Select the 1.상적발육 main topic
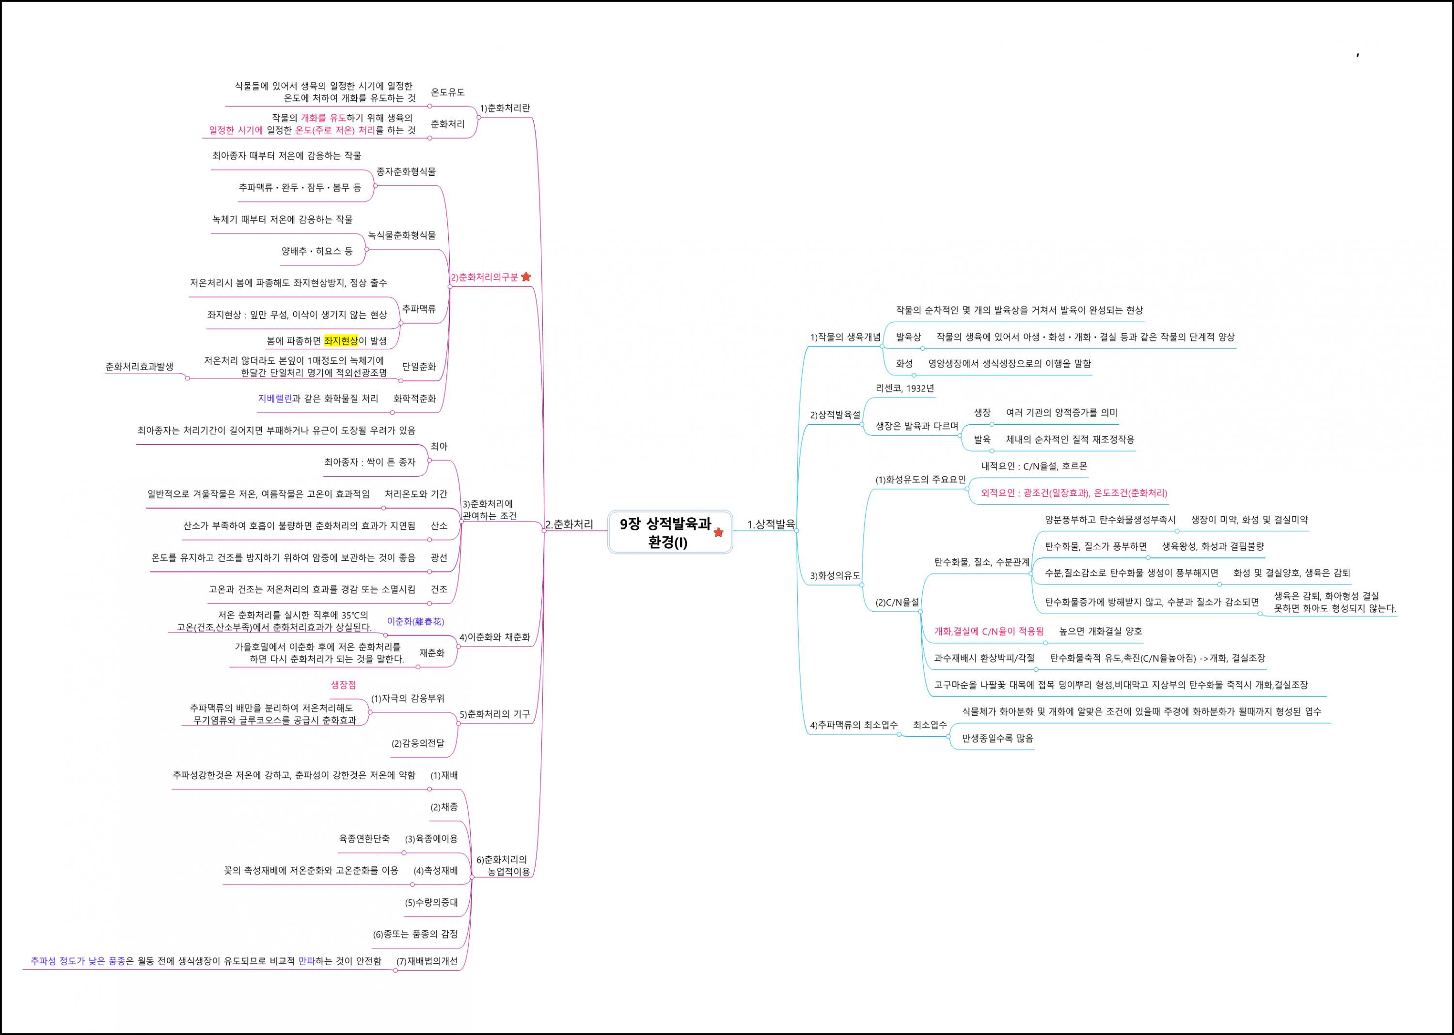This screenshot has width=1454, height=1035. click(x=770, y=524)
